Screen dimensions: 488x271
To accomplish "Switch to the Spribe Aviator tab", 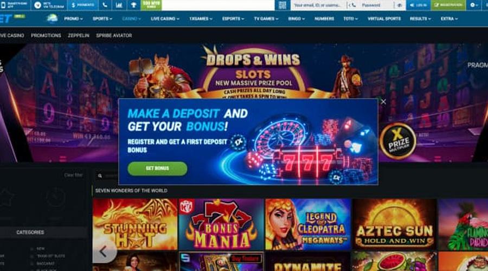I will click(x=114, y=35).
